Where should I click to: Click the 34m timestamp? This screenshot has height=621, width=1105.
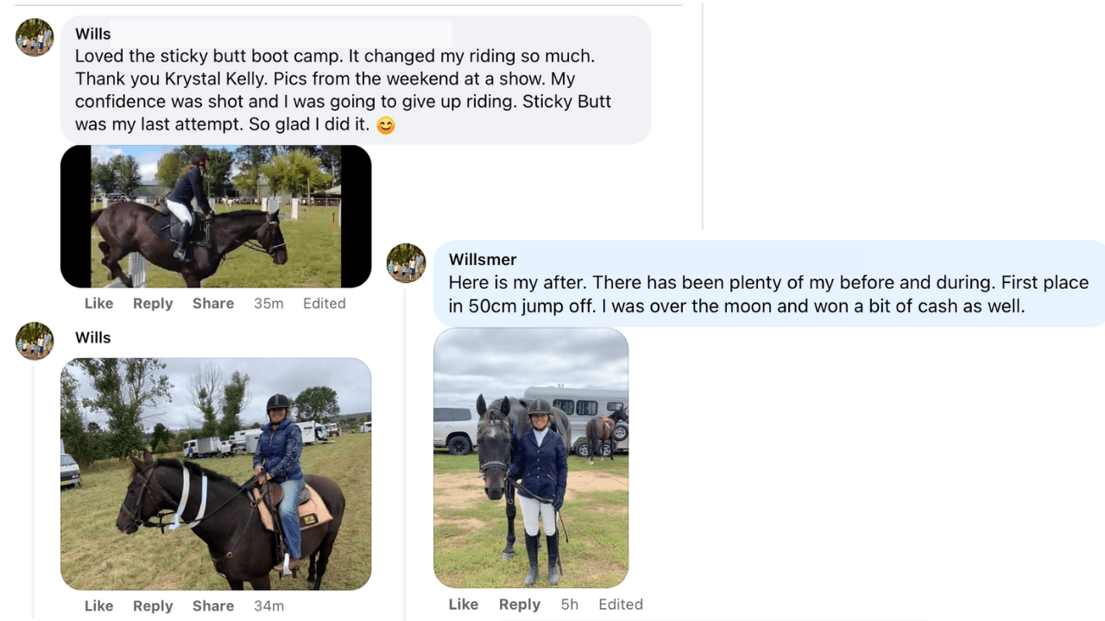click(268, 606)
